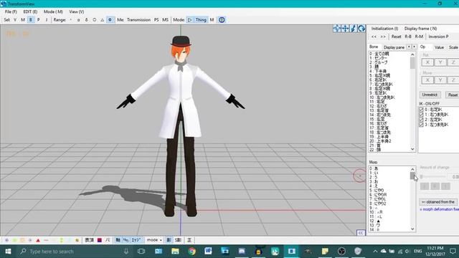This screenshot has height=258, width=459.
Task: Switch to the Value tab
Action: point(439,47)
